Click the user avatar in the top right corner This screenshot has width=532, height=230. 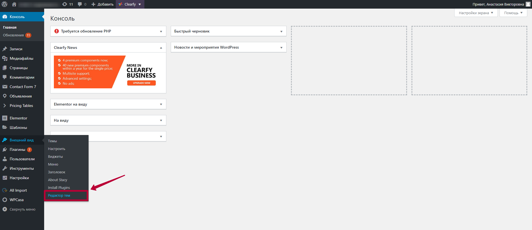pyautogui.click(x=528, y=4)
